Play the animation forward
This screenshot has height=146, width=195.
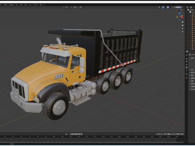click(77, 134)
